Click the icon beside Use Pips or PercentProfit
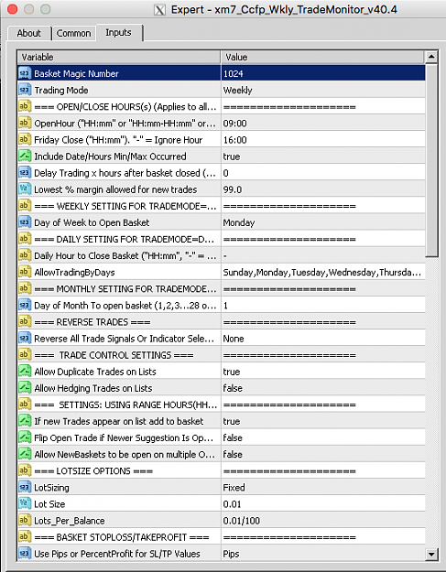The height and width of the screenshot is (572, 446). [25, 554]
